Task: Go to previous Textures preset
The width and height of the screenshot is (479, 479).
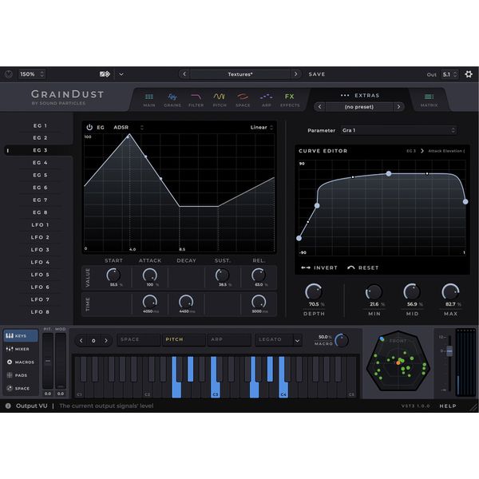Action: (x=184, y=74)
